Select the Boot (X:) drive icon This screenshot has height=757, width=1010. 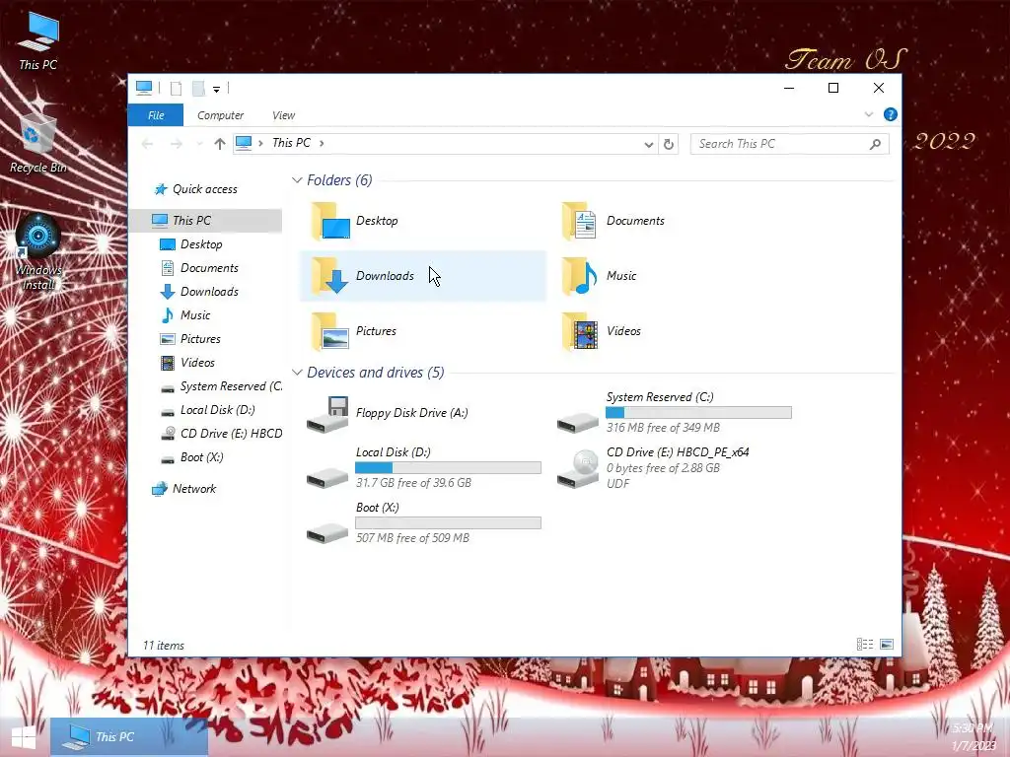pyautogui.click(x=327, y=532)
